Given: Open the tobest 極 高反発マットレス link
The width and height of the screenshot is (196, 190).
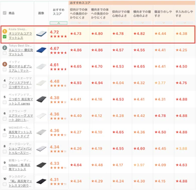Looking at the screenshot, I should [x=20, y=167].
